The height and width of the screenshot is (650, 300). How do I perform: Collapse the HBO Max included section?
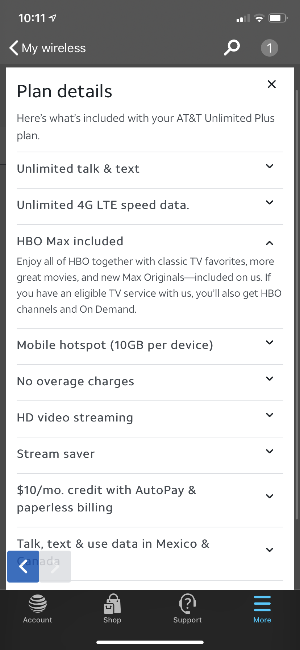coord(269,243)
